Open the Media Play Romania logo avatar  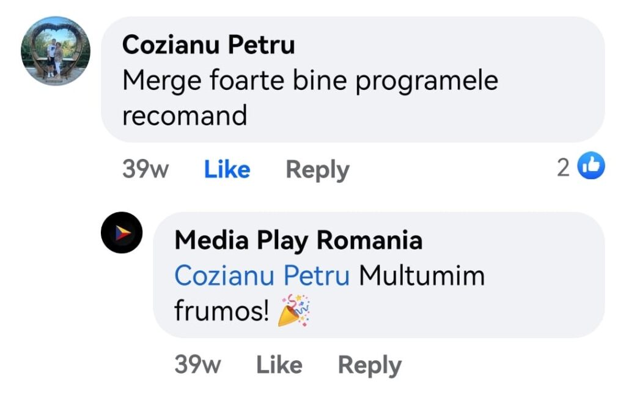click(x=122, y=232)
